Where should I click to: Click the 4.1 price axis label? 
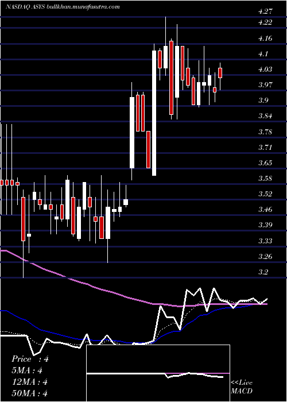tap(264, 54)
